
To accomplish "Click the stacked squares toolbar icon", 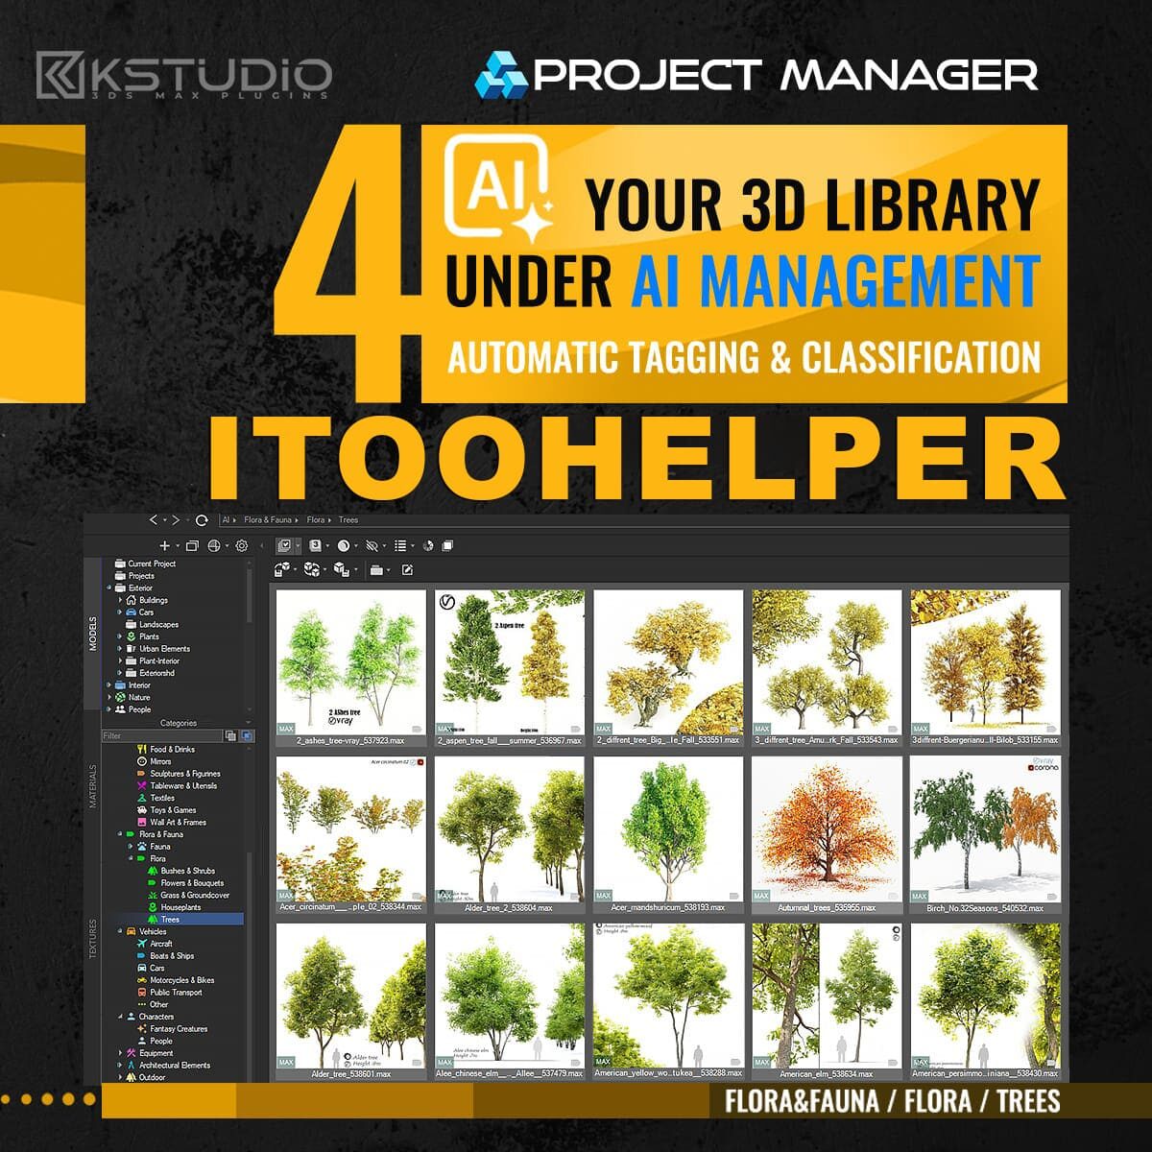I will click(x=447, y=545).
